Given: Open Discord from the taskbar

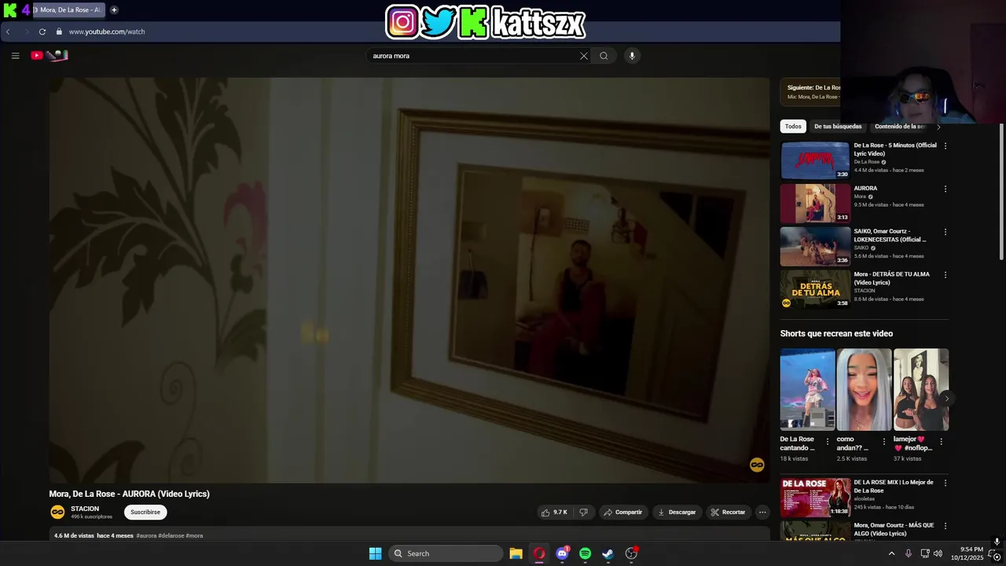Looking at the screenshot, I should [562, 553].
